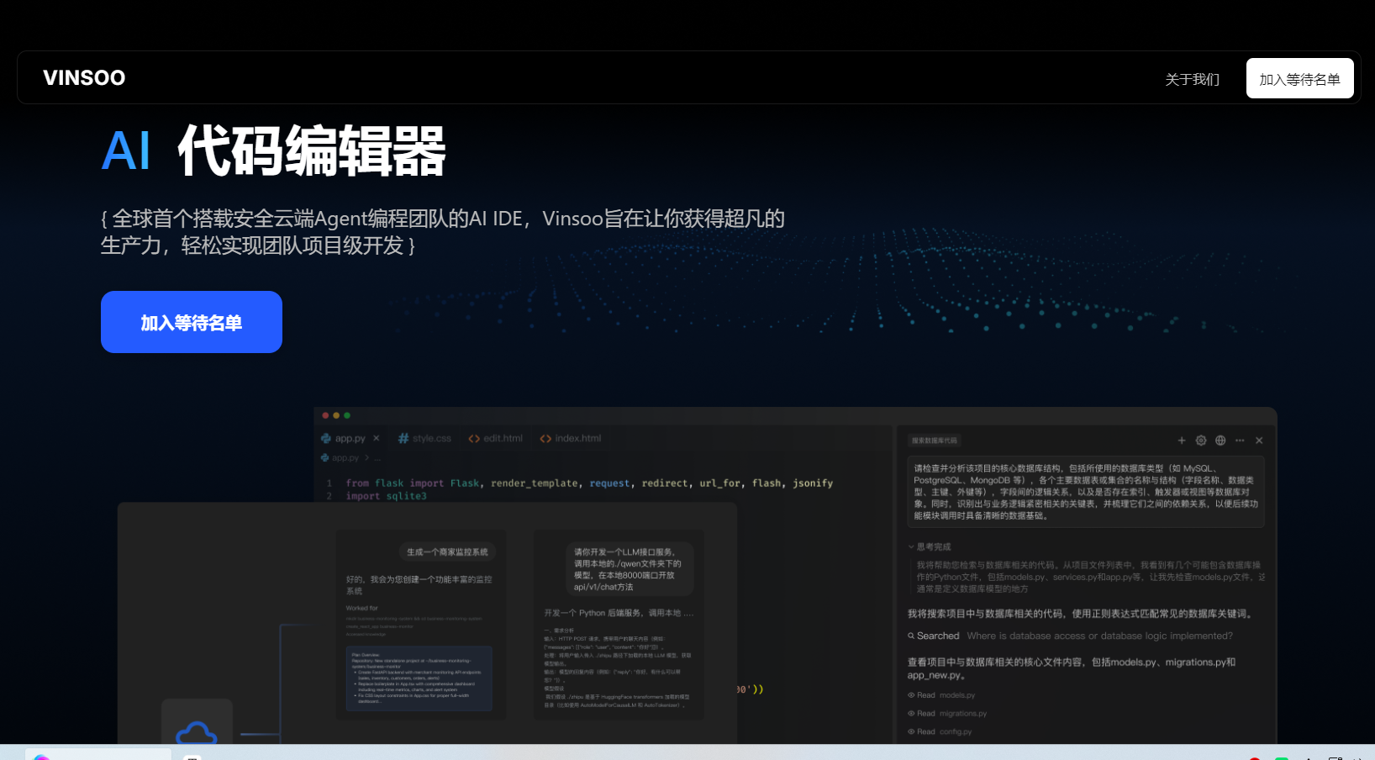Click the globe icon in the chat panel

1220,441
